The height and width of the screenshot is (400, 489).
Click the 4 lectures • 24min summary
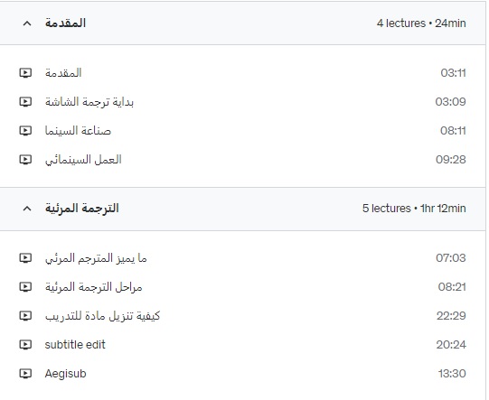[421, 23]
